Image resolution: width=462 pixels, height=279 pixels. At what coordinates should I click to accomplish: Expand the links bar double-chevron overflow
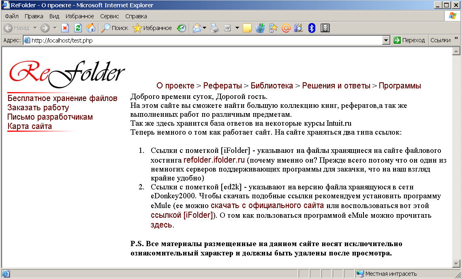pos(456,38)
